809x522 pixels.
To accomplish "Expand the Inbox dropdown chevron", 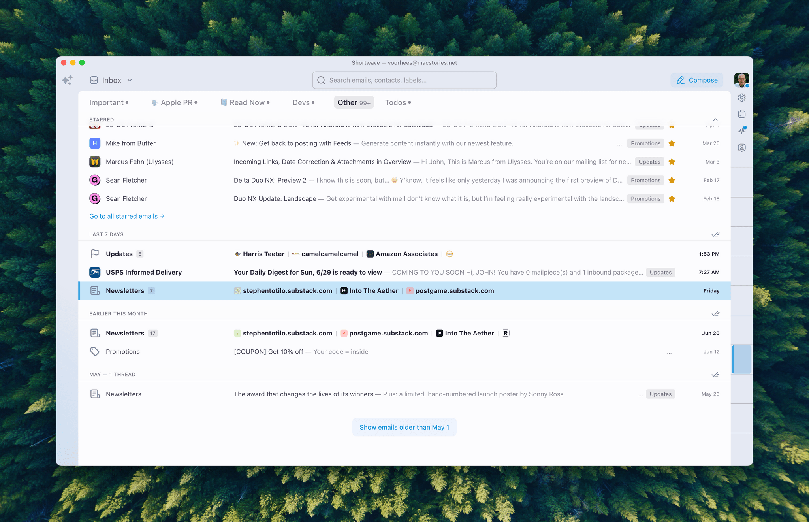I will tap(130, 80).
